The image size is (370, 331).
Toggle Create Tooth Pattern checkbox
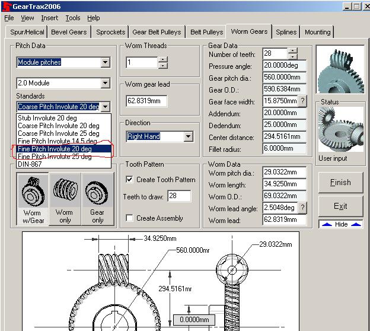pyautogui.click(x=129, y=179)
